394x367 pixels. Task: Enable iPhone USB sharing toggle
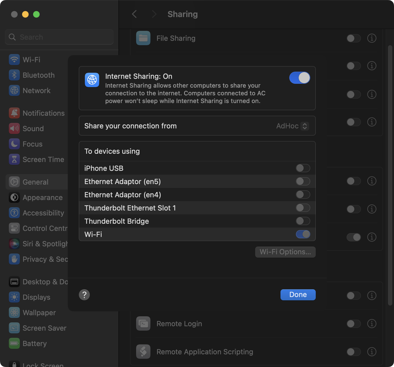coord(303,168)
